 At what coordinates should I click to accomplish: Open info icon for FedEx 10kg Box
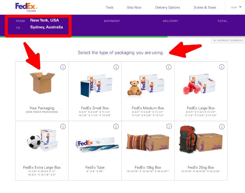[169, 126]
